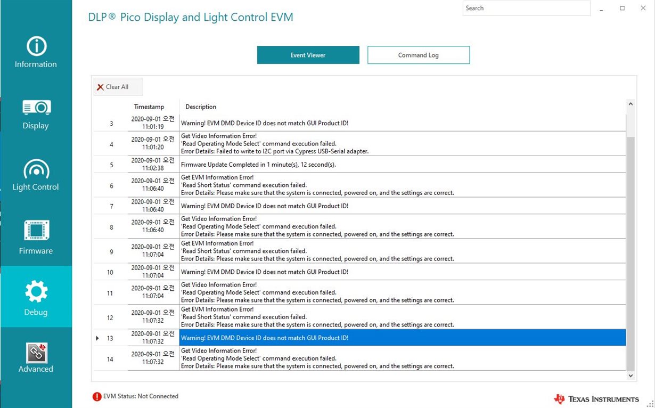
Task: Open the Firmware chip icon
Action: click(36, 231)
